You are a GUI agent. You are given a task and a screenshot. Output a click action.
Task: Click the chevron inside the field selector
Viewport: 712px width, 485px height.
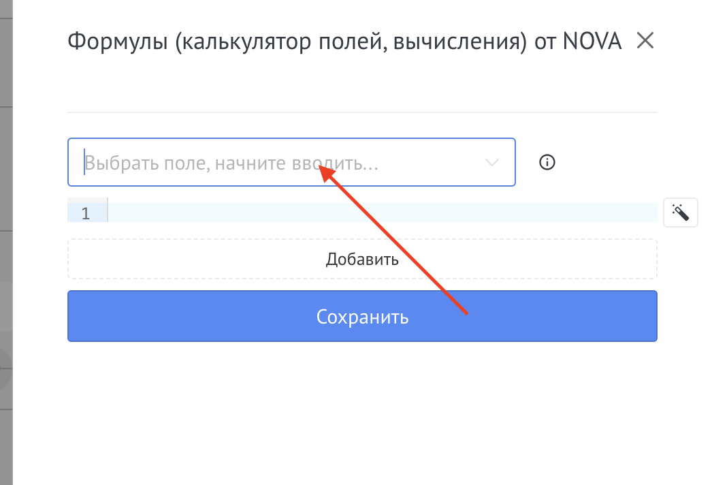pyautogui.click(x=491, y=163)
